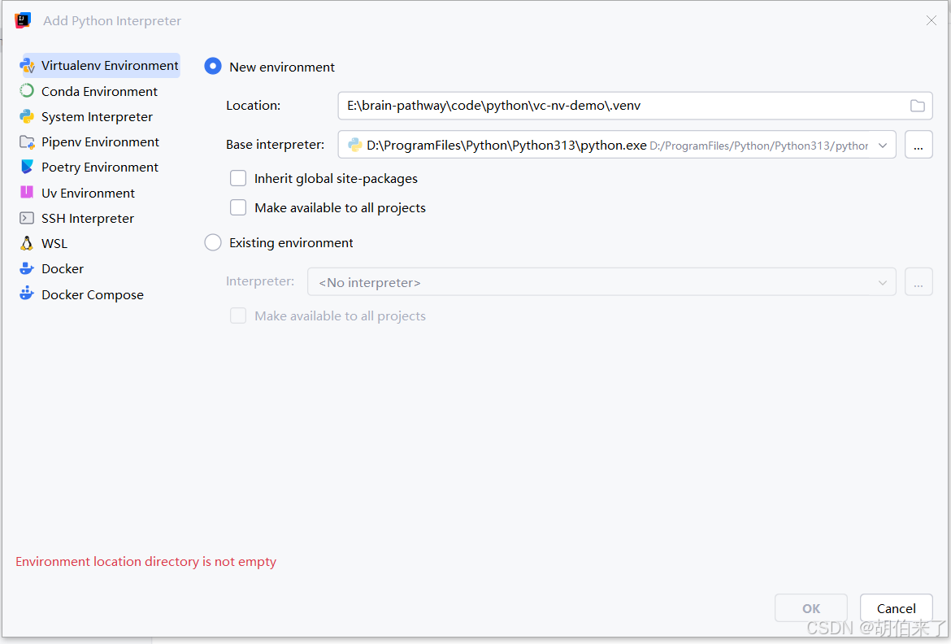Click the Docker Compose icon

pyautogui.click(x=27, y=294)
